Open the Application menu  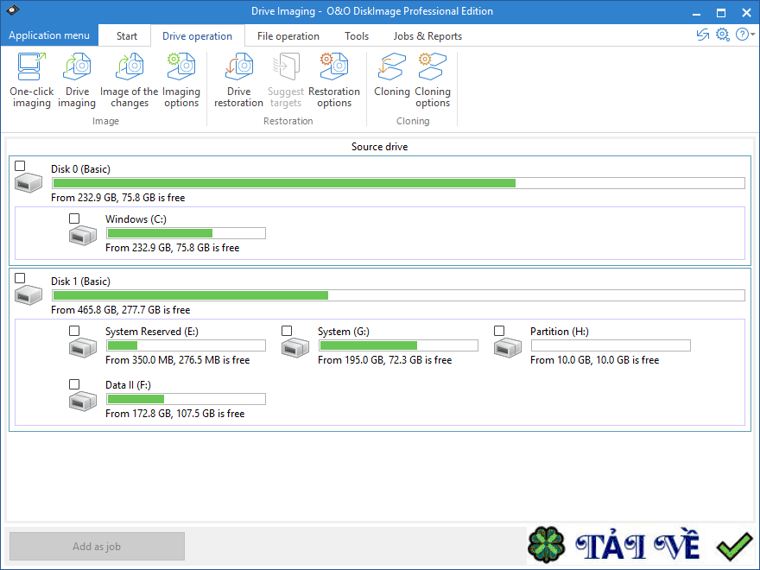(x=49, y=35)
